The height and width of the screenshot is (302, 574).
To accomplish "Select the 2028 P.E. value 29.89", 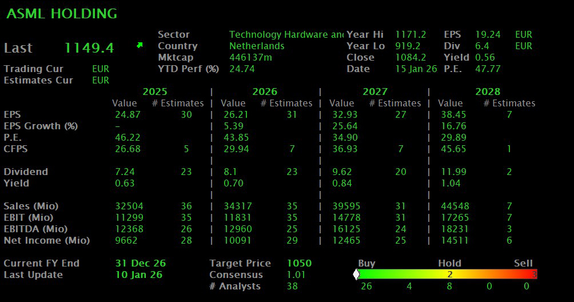I will pos(453,137).
